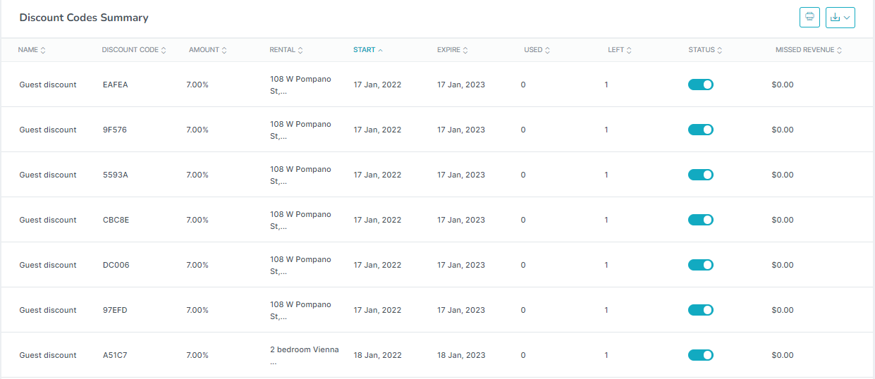Click $0.00 missed revenue in CBC8E row
This screenshot has height=379, width=875.
(783, 220)
